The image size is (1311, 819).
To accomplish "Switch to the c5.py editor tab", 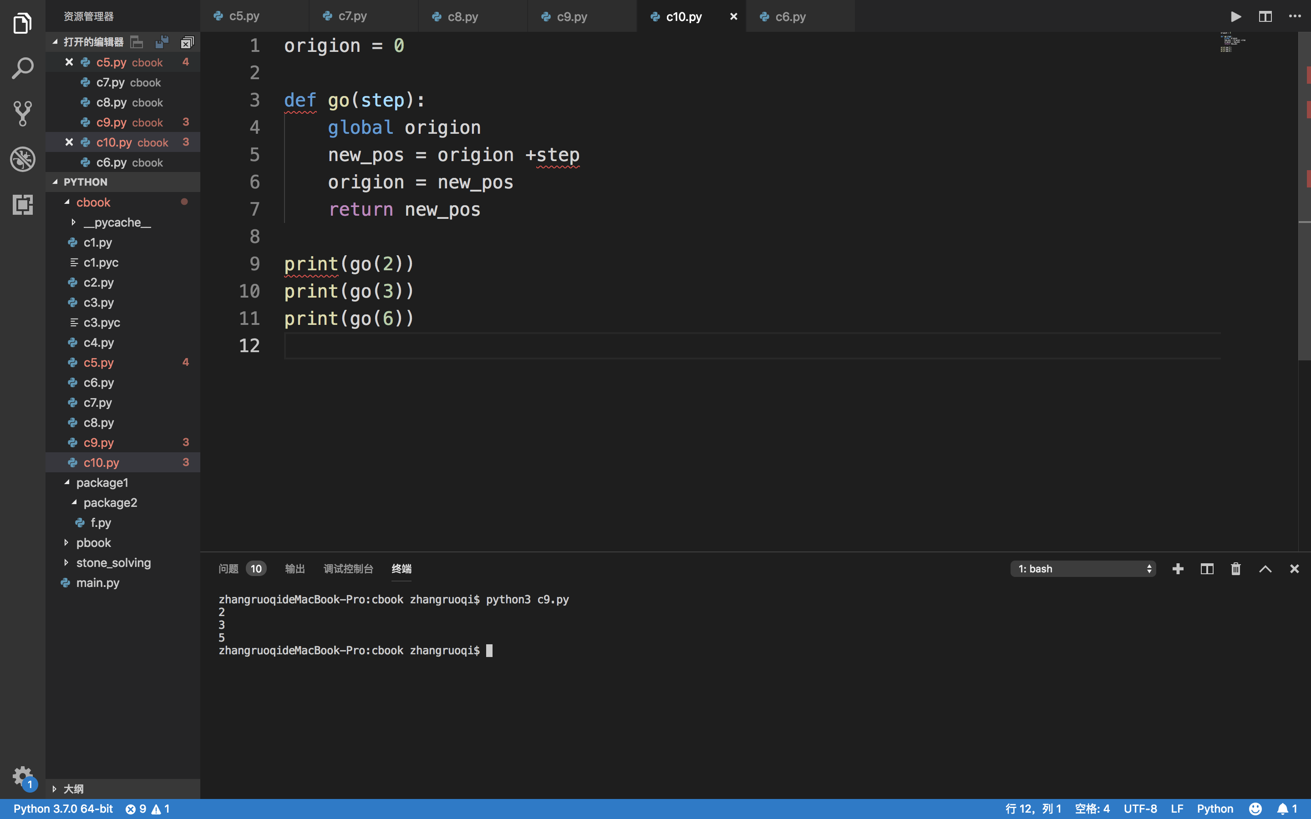I will (x=254, y=16).
